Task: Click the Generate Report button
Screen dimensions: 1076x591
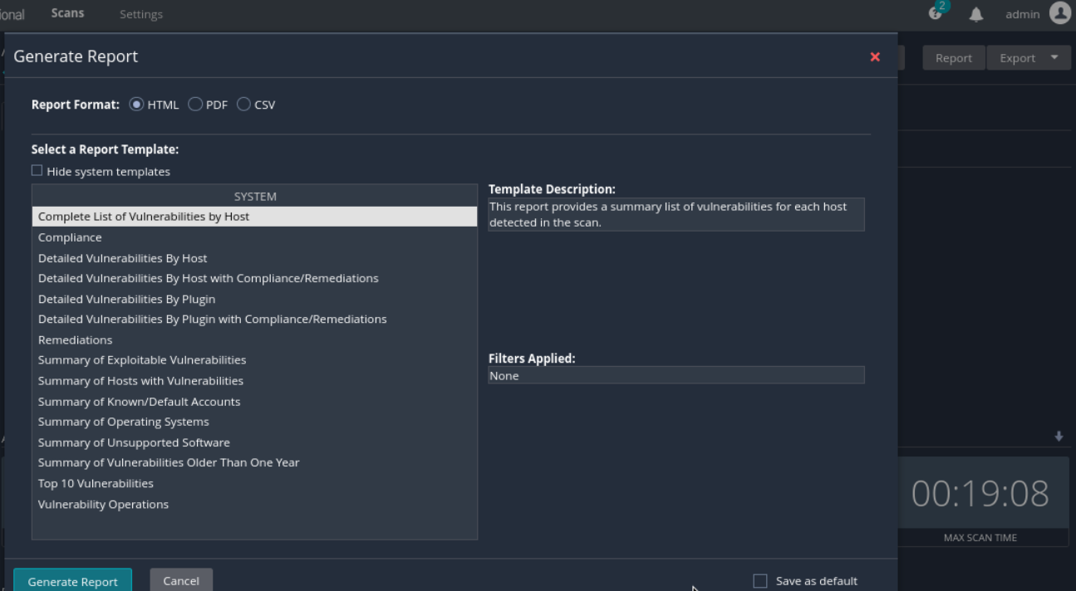Action: click(x=72, y=581)
